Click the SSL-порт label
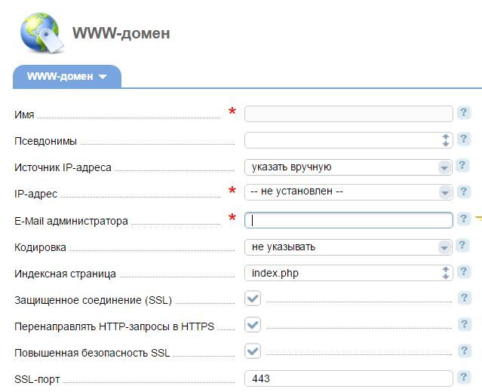 tap(37, 379)
